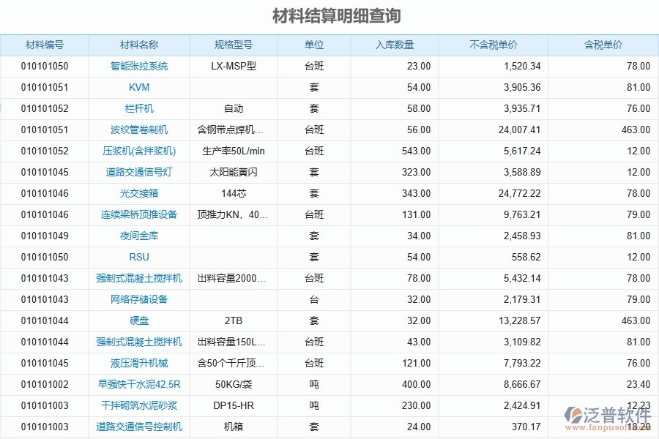
Task: Open the 道路交通信号控制机 material link
Action: (138, 405)
